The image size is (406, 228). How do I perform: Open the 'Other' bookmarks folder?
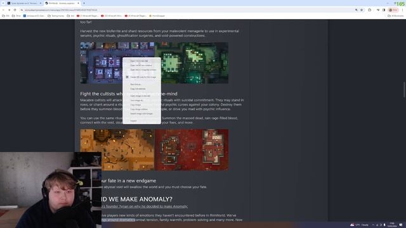(16, 16)
